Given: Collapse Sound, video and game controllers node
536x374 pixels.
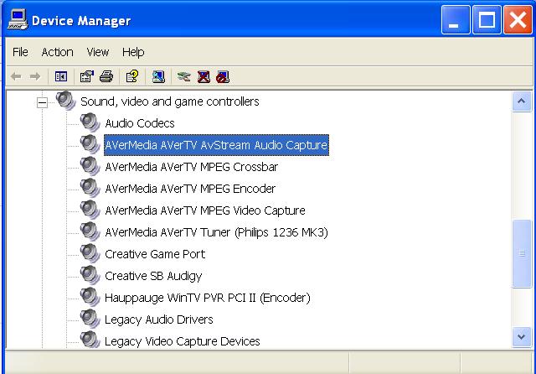Looking at the screenshot, I should click(42, 102).
